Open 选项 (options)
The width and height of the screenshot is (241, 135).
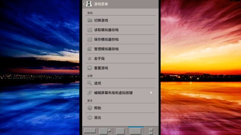120,83
